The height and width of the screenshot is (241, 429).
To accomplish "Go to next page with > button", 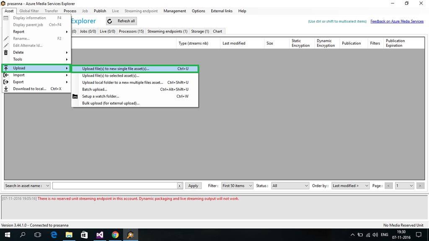I will (420, 186).
